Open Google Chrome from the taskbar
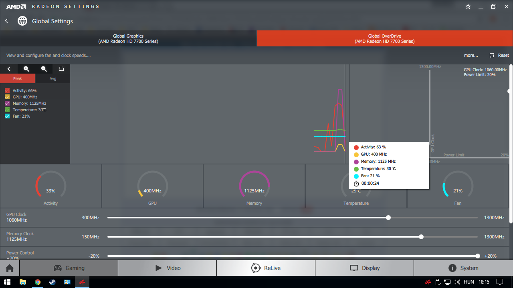Image resolution: width=513 pixels, height=288 pixels. 37,282
